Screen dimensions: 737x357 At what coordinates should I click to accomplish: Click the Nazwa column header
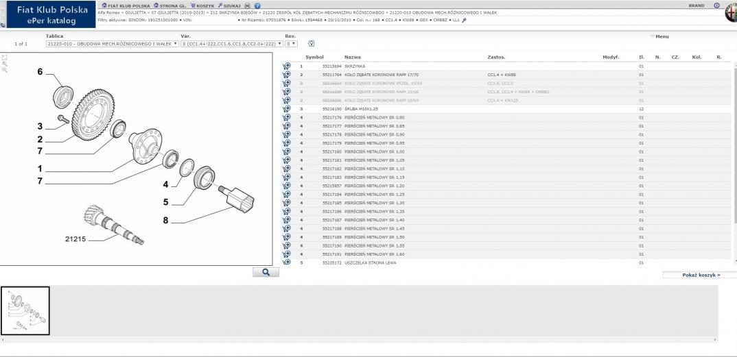(353, 58)
